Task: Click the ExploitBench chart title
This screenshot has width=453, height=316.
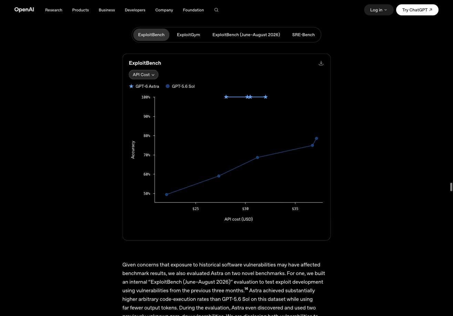Action: tap(145, 63)
